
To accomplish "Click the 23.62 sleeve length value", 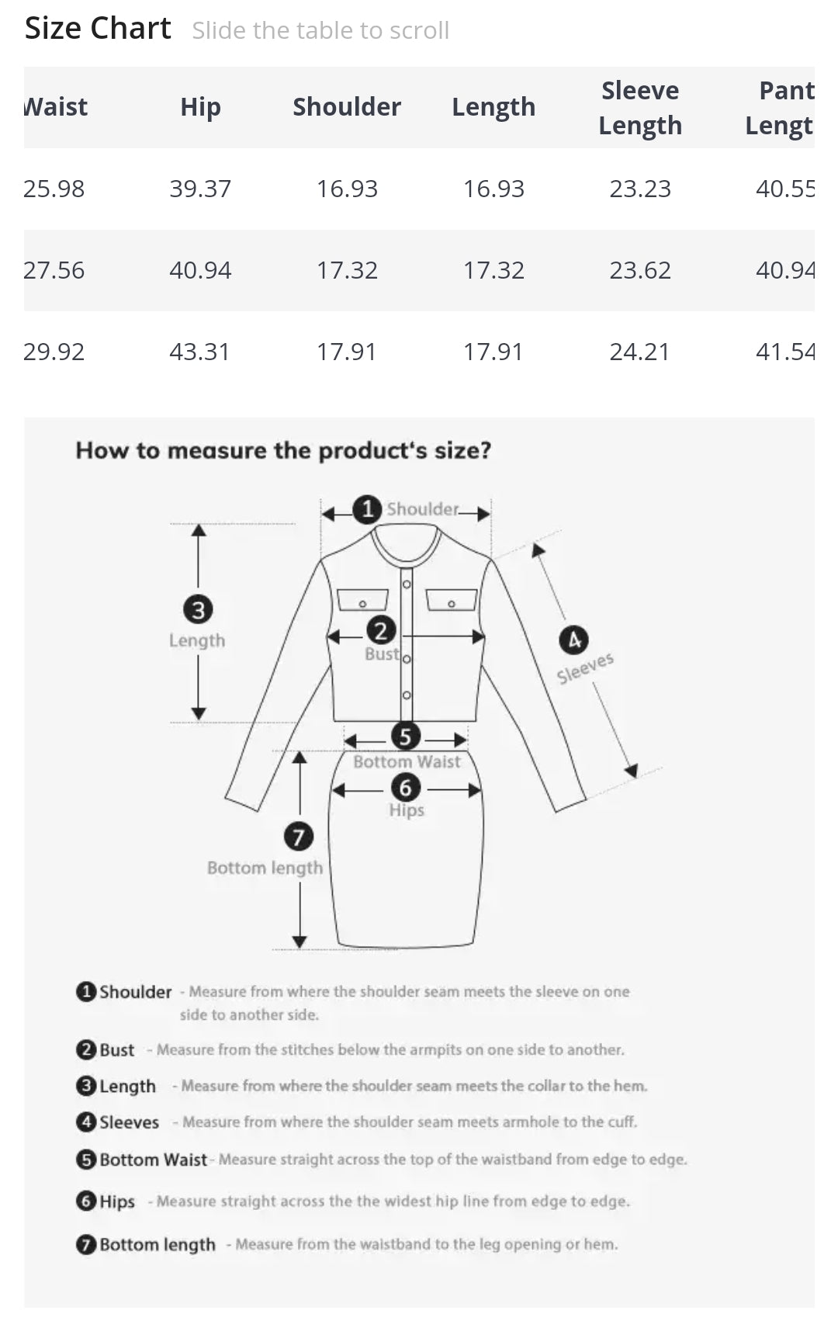I will (640, 270).
